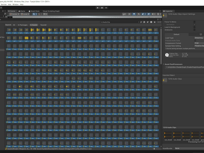The image size is (204, 153).
Task: Open search in the search window icon
Action: click(x=141, y=22)
